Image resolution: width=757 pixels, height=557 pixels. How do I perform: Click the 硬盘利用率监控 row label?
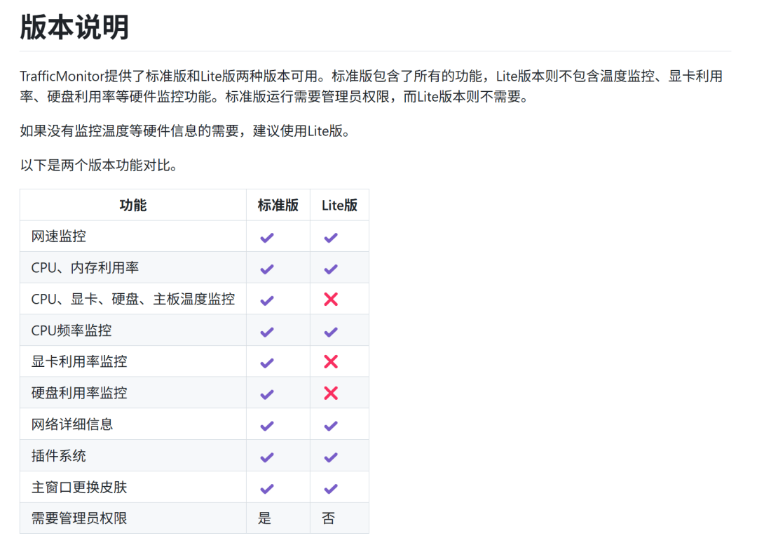[x=79, y=393]
